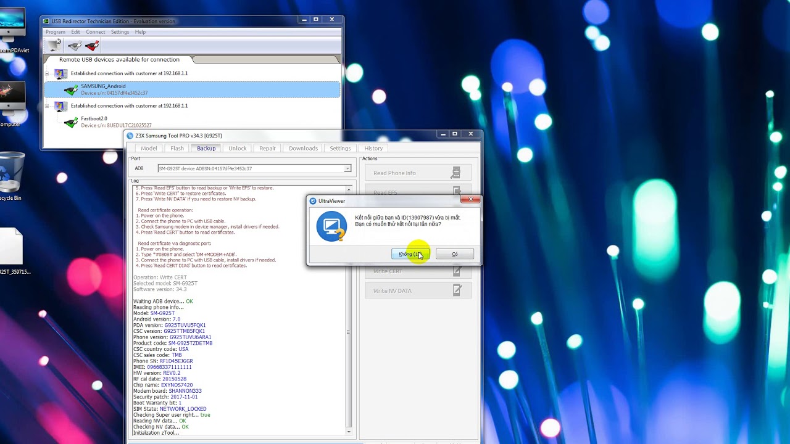The height and width of the screenshot is (444, 790).
Task: Click the UltraViewer title bar logo icon
Action: [313, 201]
